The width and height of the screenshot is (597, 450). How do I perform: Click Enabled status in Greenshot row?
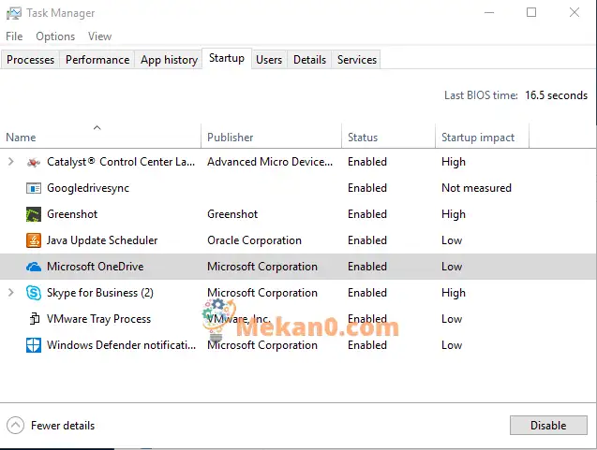367,214
